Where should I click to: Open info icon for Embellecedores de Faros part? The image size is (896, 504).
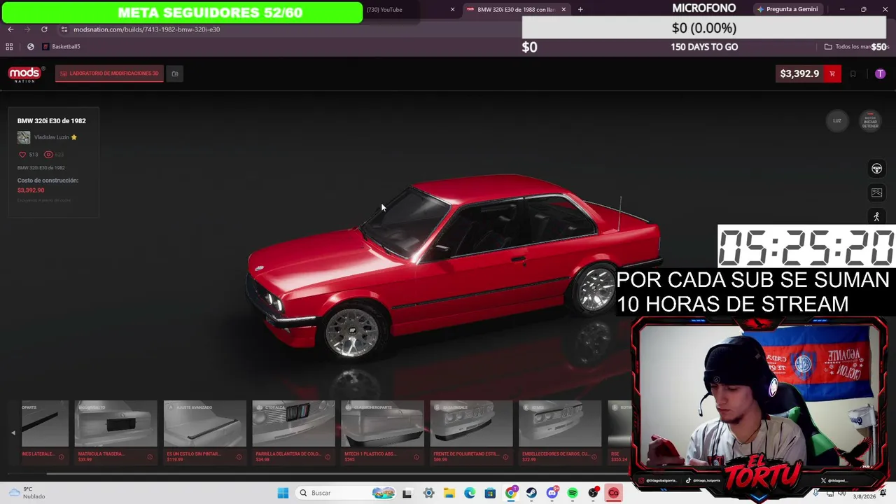point(594,457)
